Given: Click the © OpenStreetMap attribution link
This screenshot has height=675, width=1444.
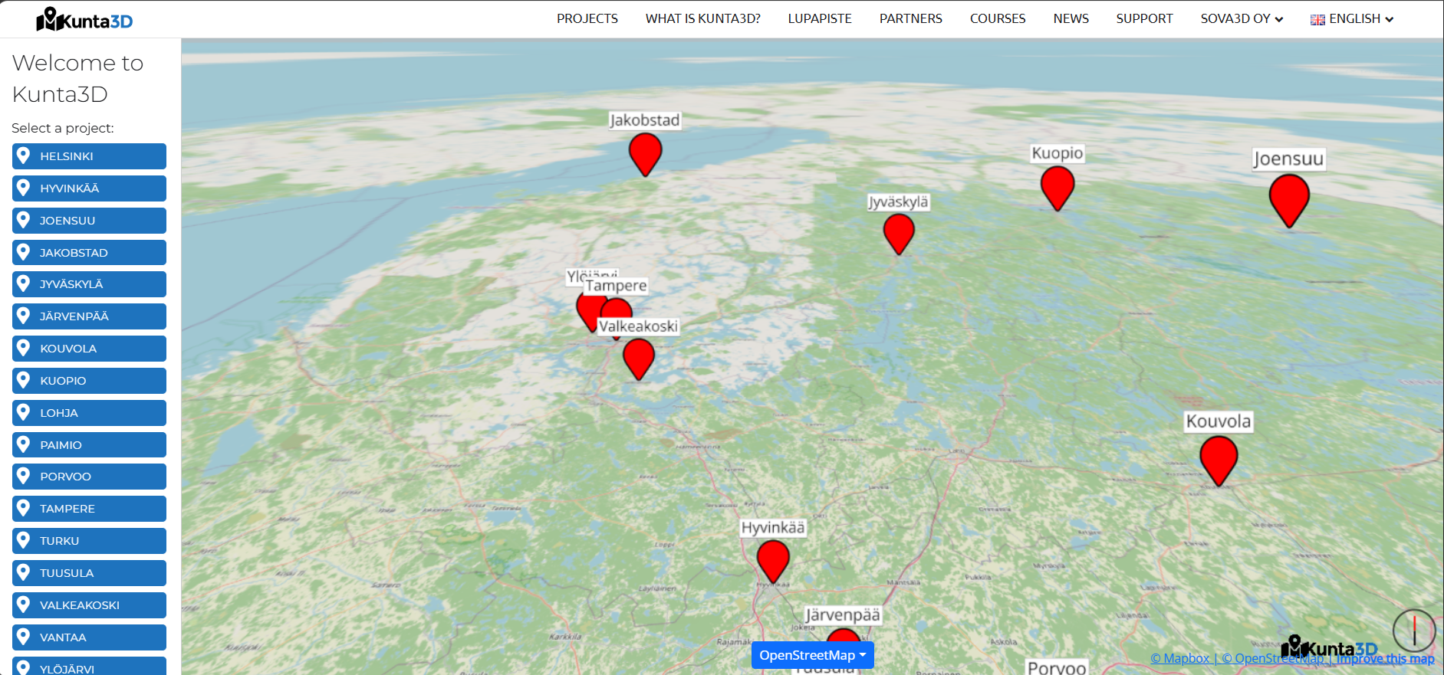Looking at the screenshot, I should pyautogui.click(x=1273, y=658).
